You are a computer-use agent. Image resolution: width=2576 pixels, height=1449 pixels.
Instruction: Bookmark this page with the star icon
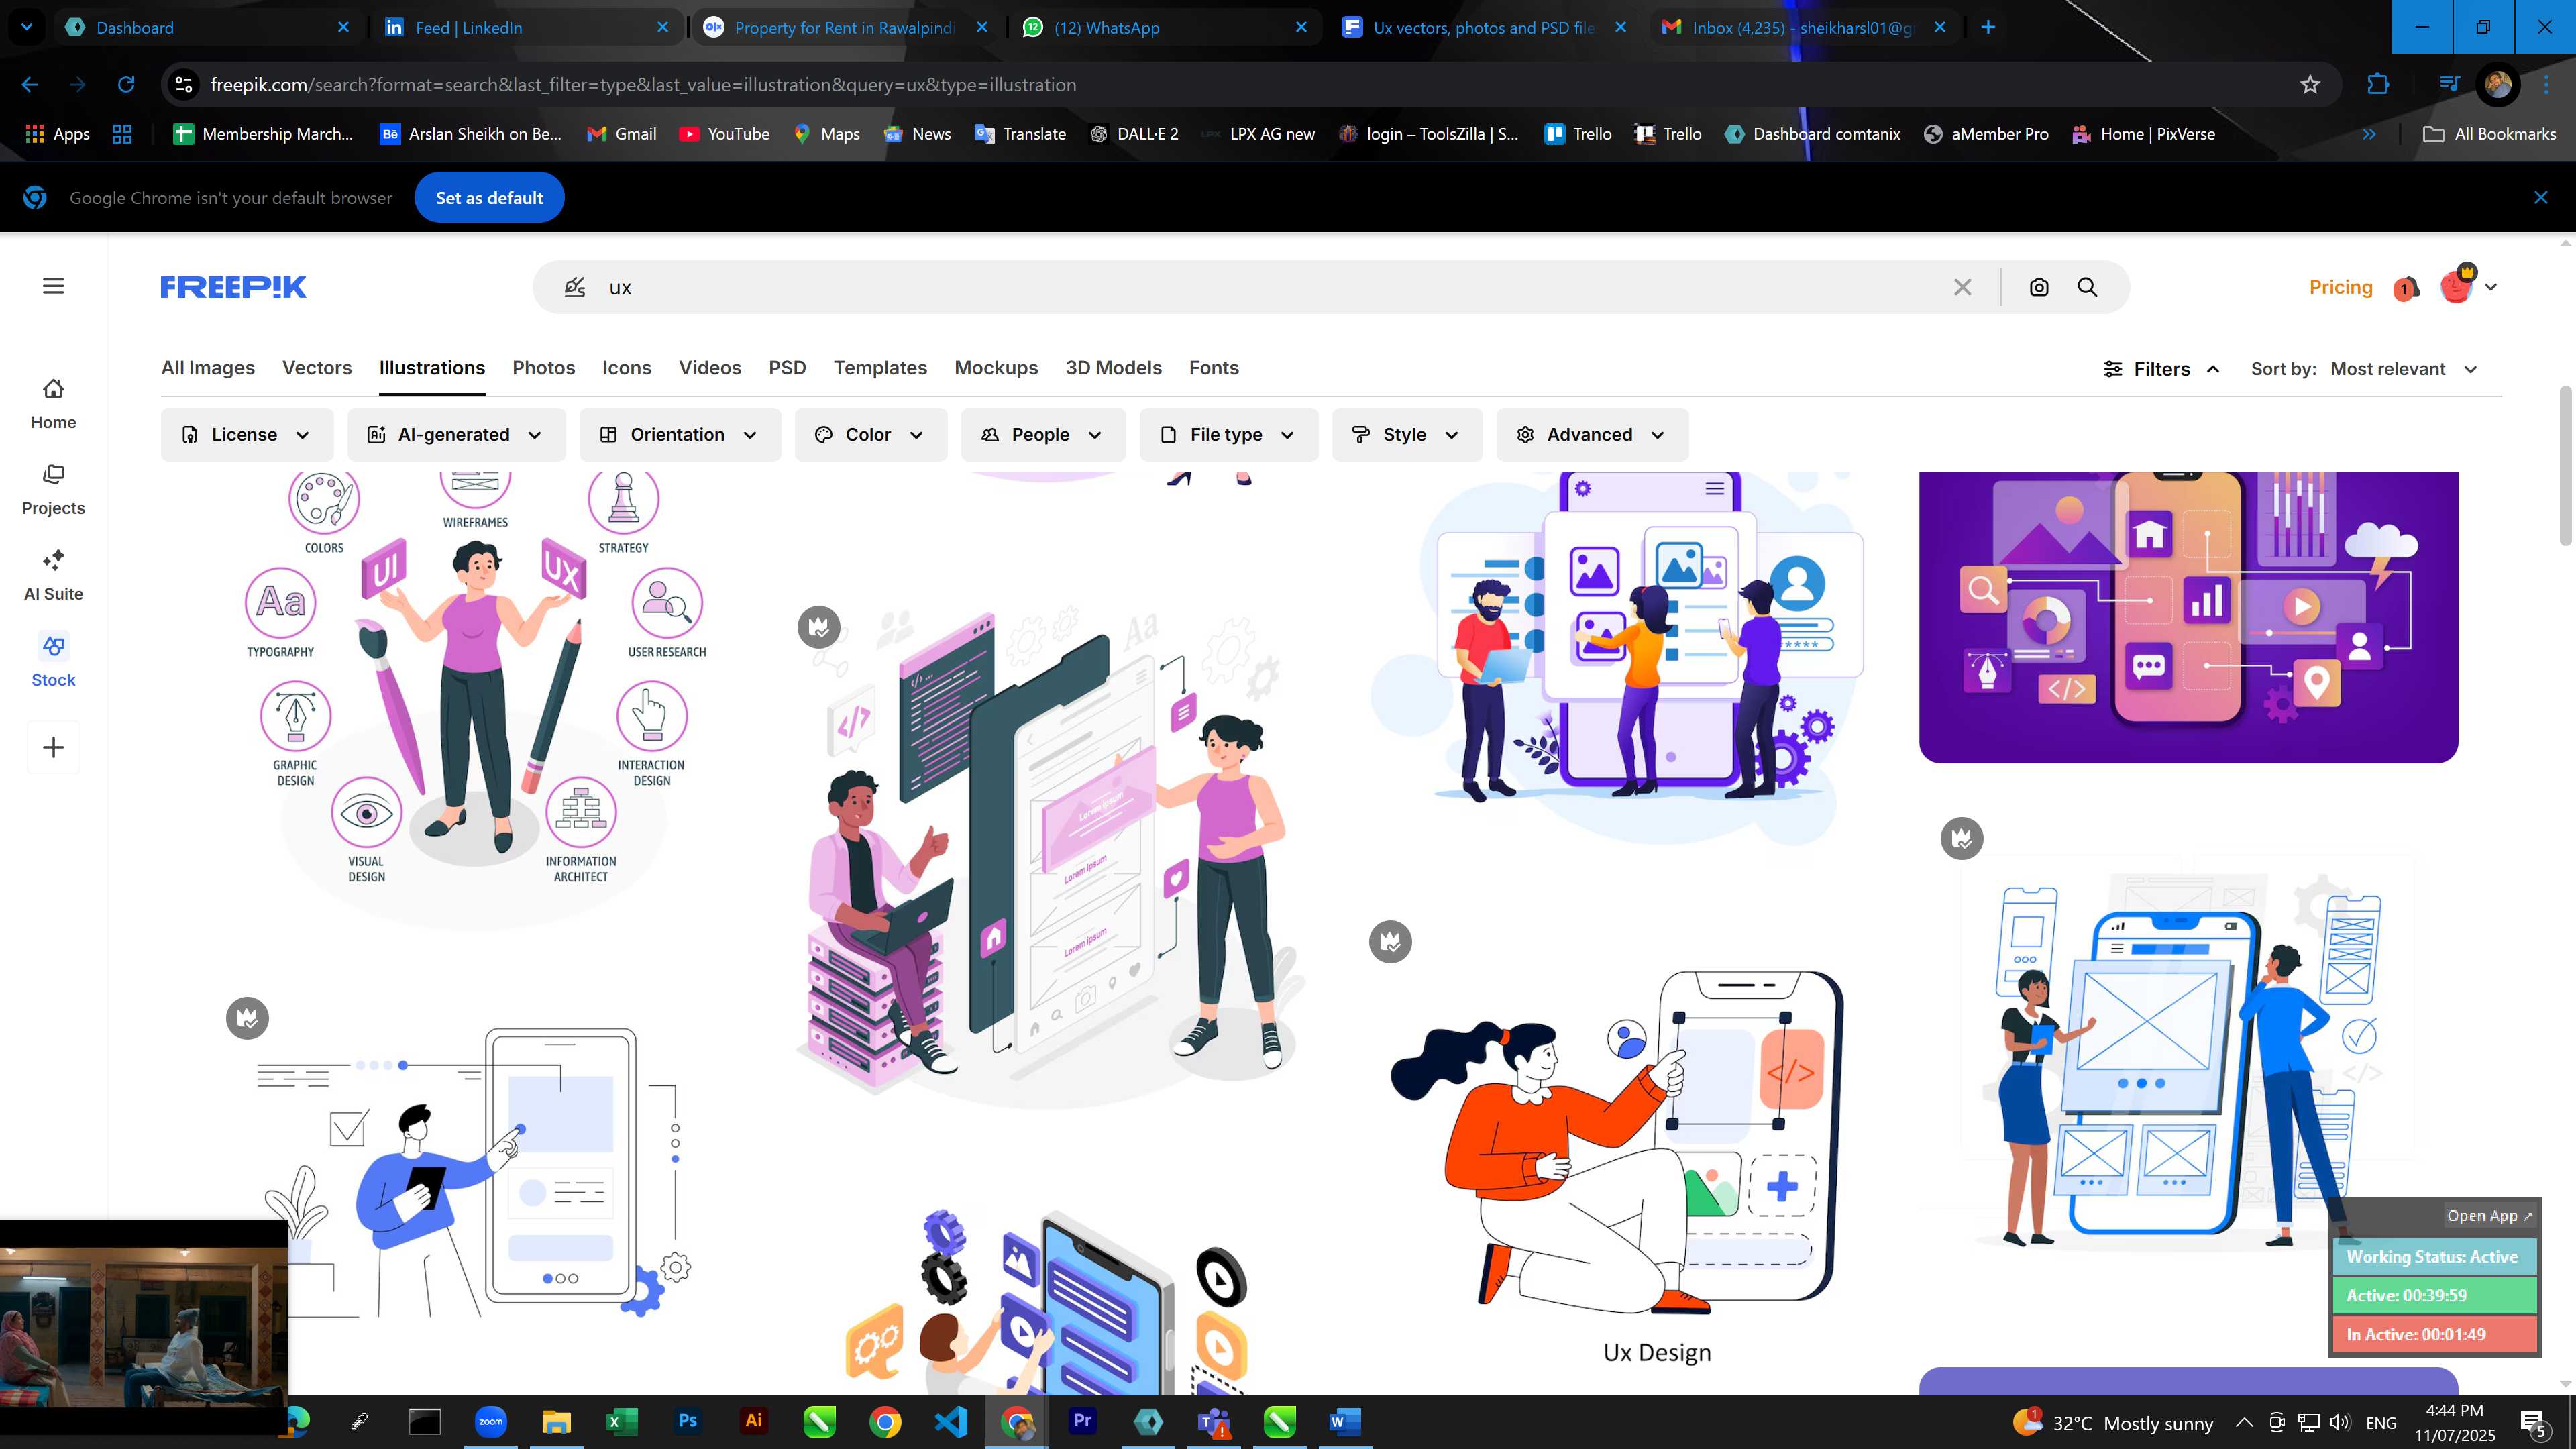(x=2310, y=85)
